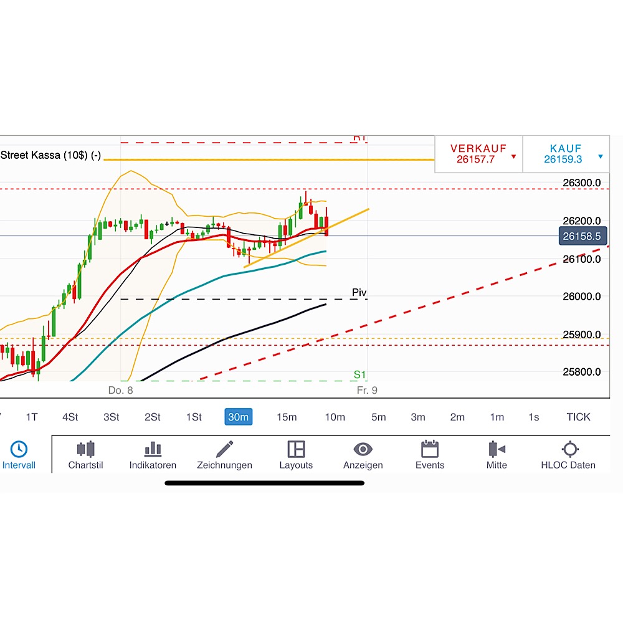
Task: Open the Intervall clock icon
Action: coord(19,449)
